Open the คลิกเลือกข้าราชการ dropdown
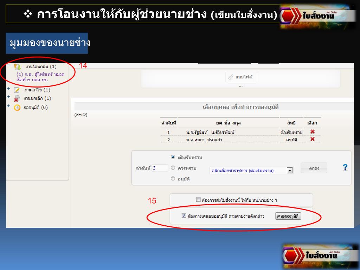 click(x=251, y=171)
